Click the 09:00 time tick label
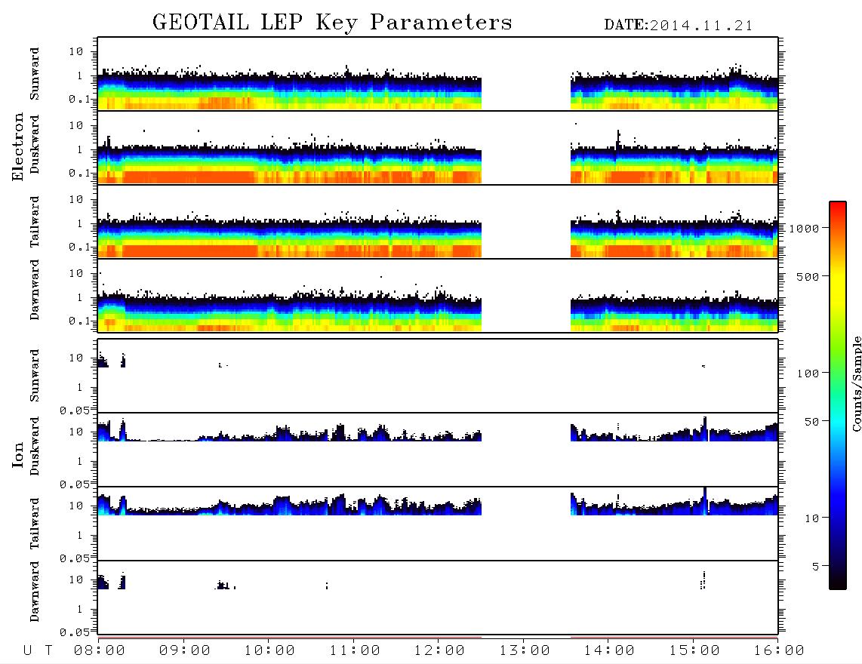This screenshot has width=862, height=664. click(x=185, y=651)
